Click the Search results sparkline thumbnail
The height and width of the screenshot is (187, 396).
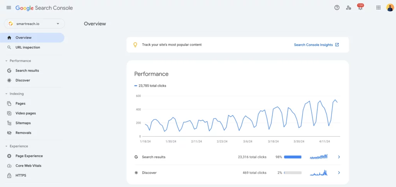point(319,156)
